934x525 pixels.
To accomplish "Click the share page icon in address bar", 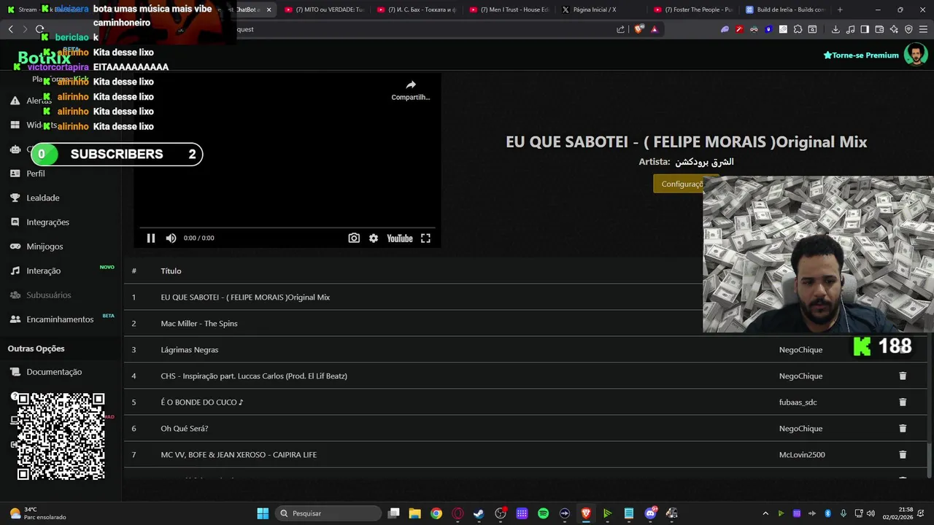I will [621, 29].
